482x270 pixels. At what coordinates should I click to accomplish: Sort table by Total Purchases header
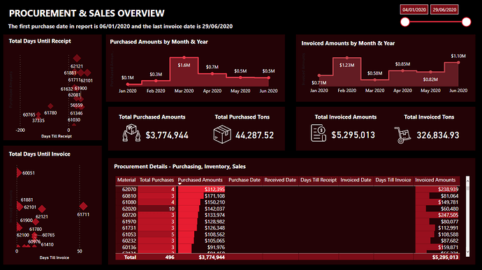tap(156, 180)
